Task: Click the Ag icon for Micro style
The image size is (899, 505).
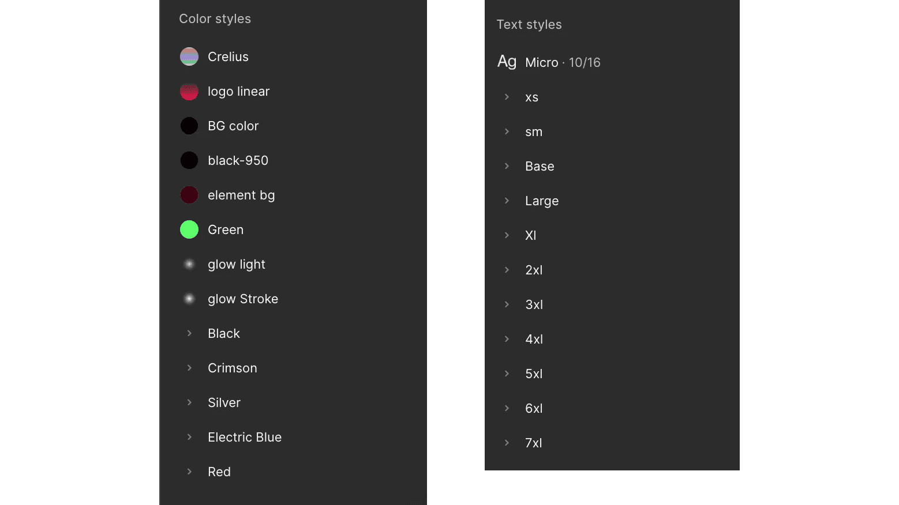Action: [507, 62]
